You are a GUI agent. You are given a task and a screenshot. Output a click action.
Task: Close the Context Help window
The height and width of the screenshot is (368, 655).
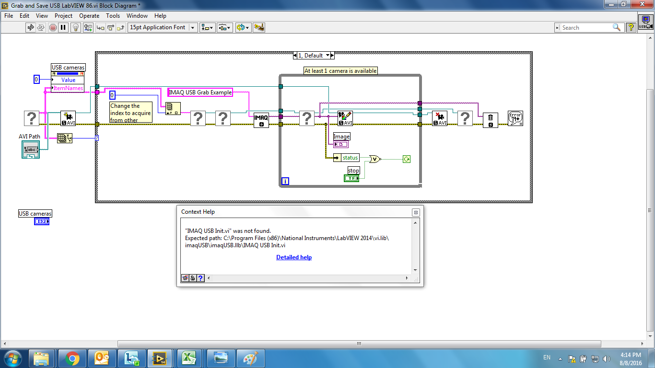pyautogui.click(x=416, y=212)
